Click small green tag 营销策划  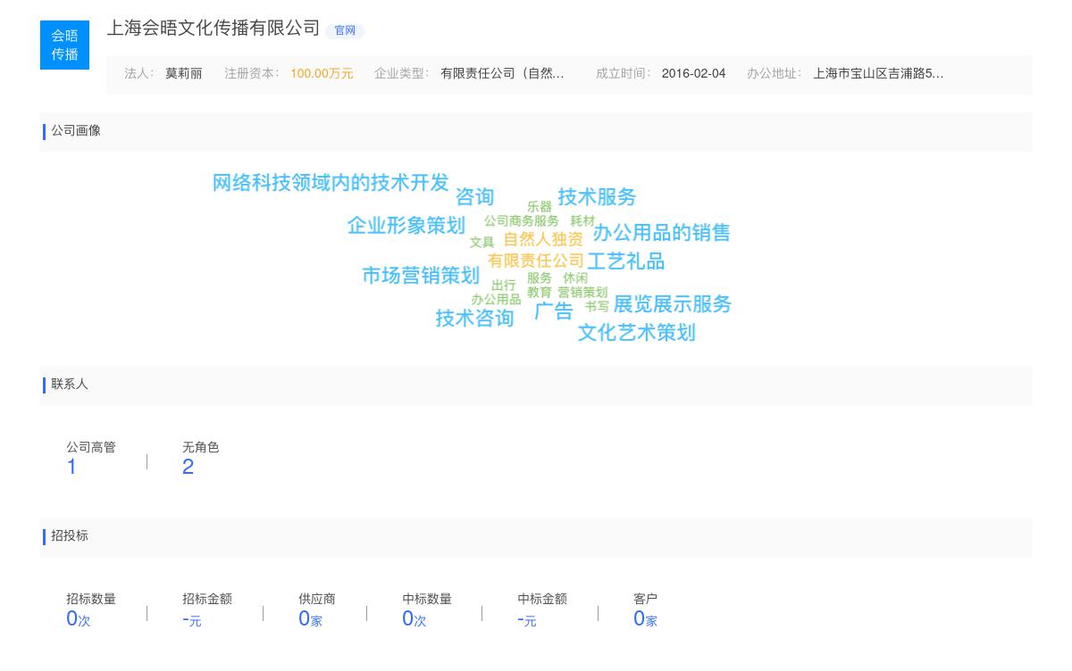point(582,292)
